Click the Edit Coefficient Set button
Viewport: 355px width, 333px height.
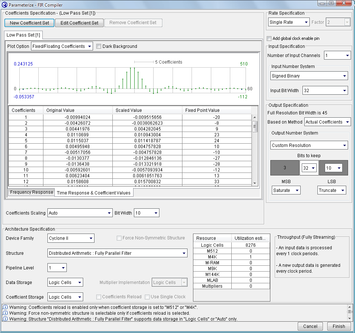click(79, 23)
